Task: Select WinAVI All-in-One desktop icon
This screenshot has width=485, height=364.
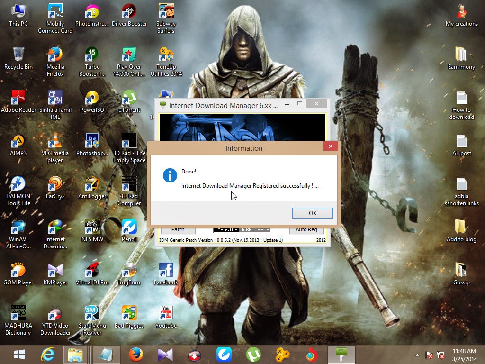Action: (x=18, y=234)
